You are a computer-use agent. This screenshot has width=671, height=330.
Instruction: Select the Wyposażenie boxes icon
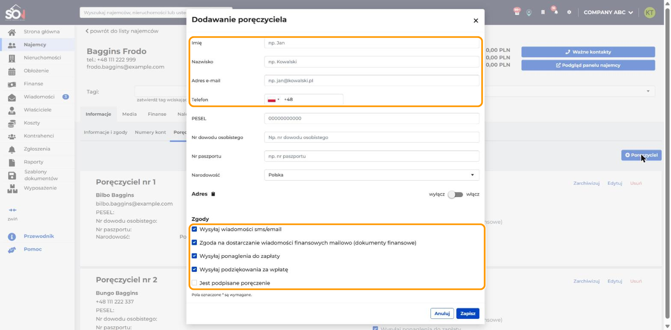pyautogui.click(x=12, y=188)
